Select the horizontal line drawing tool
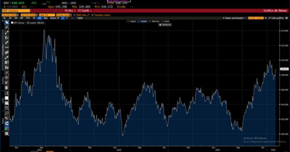 click(x=7, y=47)
